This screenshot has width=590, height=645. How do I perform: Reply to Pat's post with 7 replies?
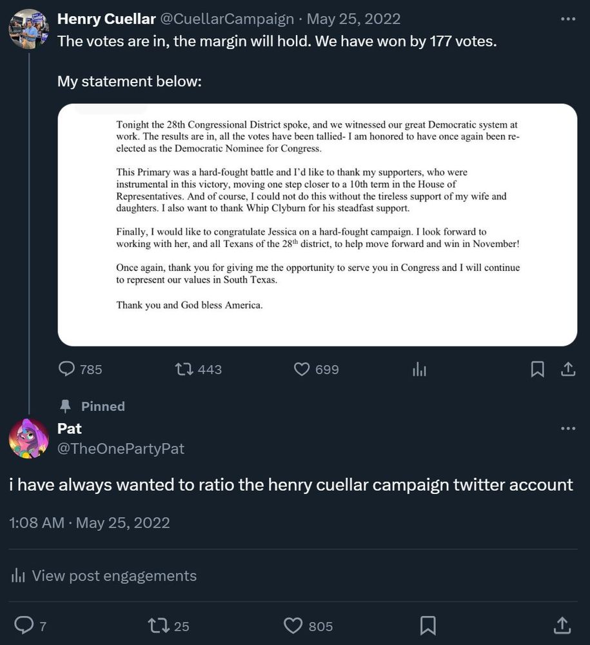24,626
